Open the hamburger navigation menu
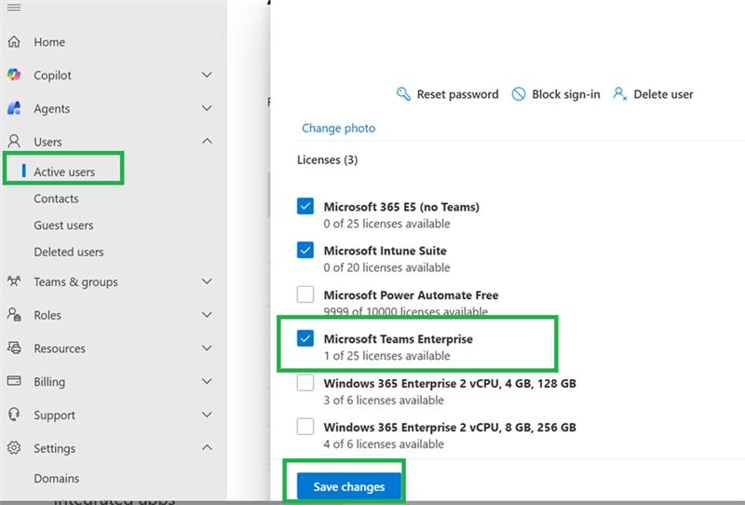This screenshot has height=505, width=745. pos(14,7)
